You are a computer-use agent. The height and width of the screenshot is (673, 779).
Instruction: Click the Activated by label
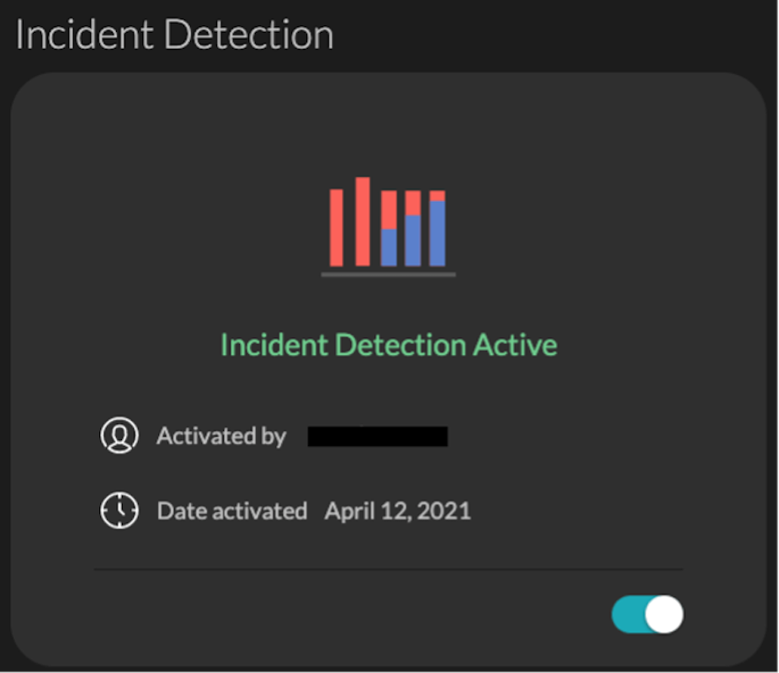point(220,436)
